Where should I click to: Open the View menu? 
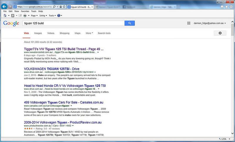(17, 11)
